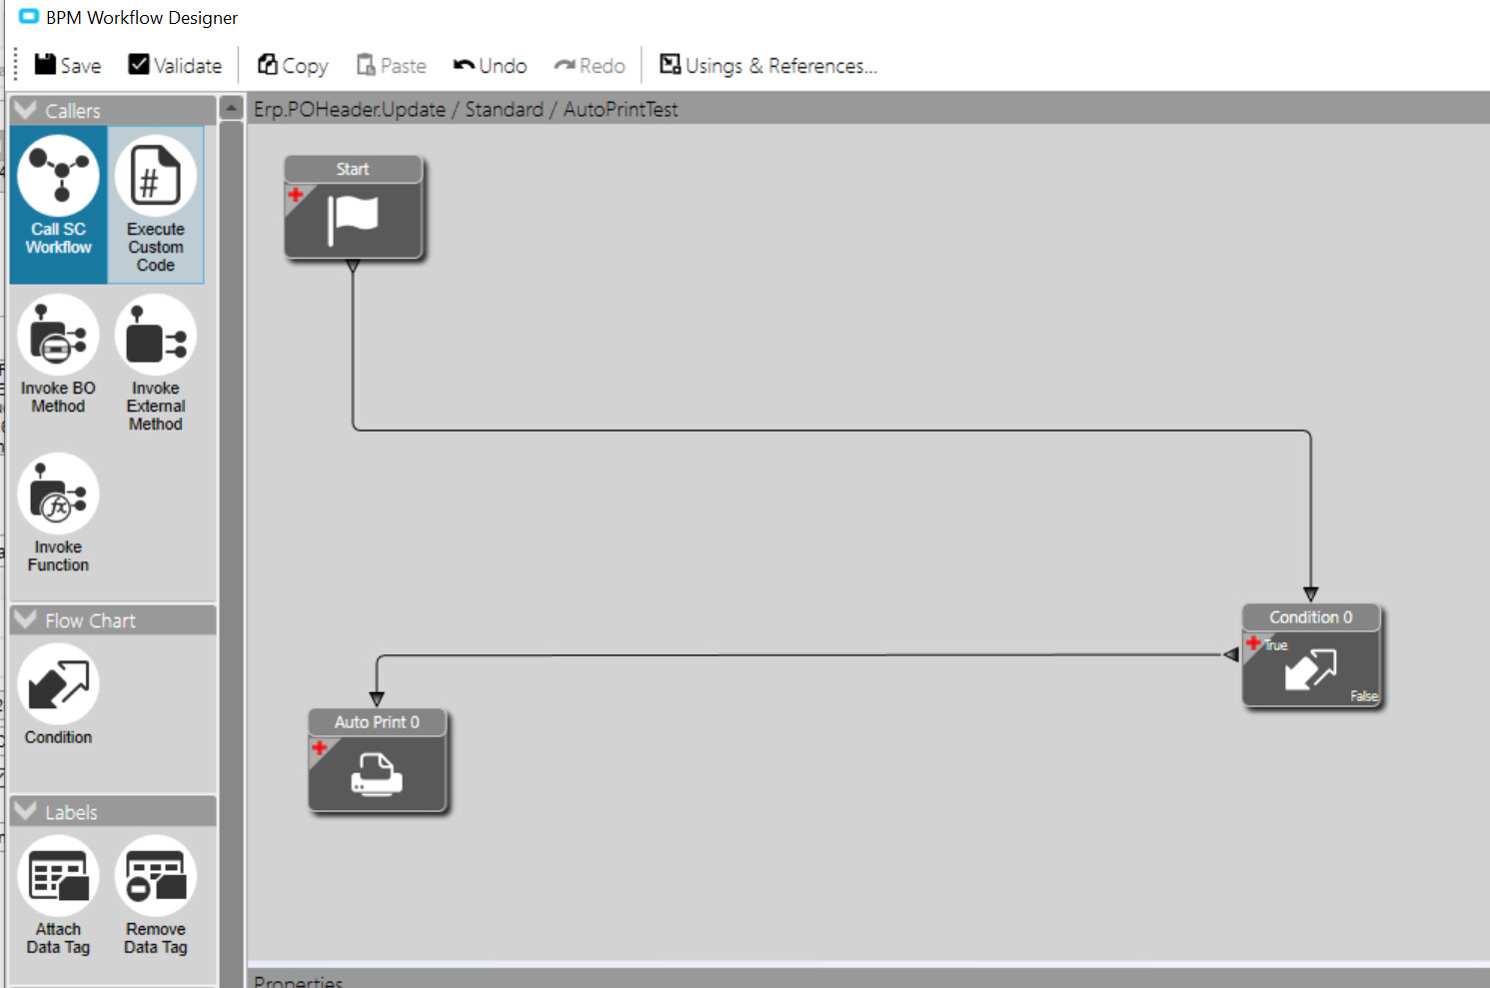
Task: Collapse the Labels section
Action: [x=26, y=811]
